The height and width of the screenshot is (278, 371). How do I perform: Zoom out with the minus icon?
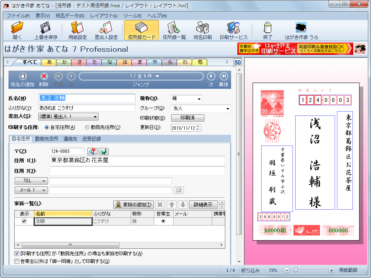tap(287, 270)
